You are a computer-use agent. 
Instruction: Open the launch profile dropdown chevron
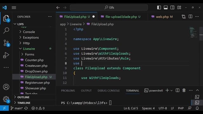tap(171, 91)
